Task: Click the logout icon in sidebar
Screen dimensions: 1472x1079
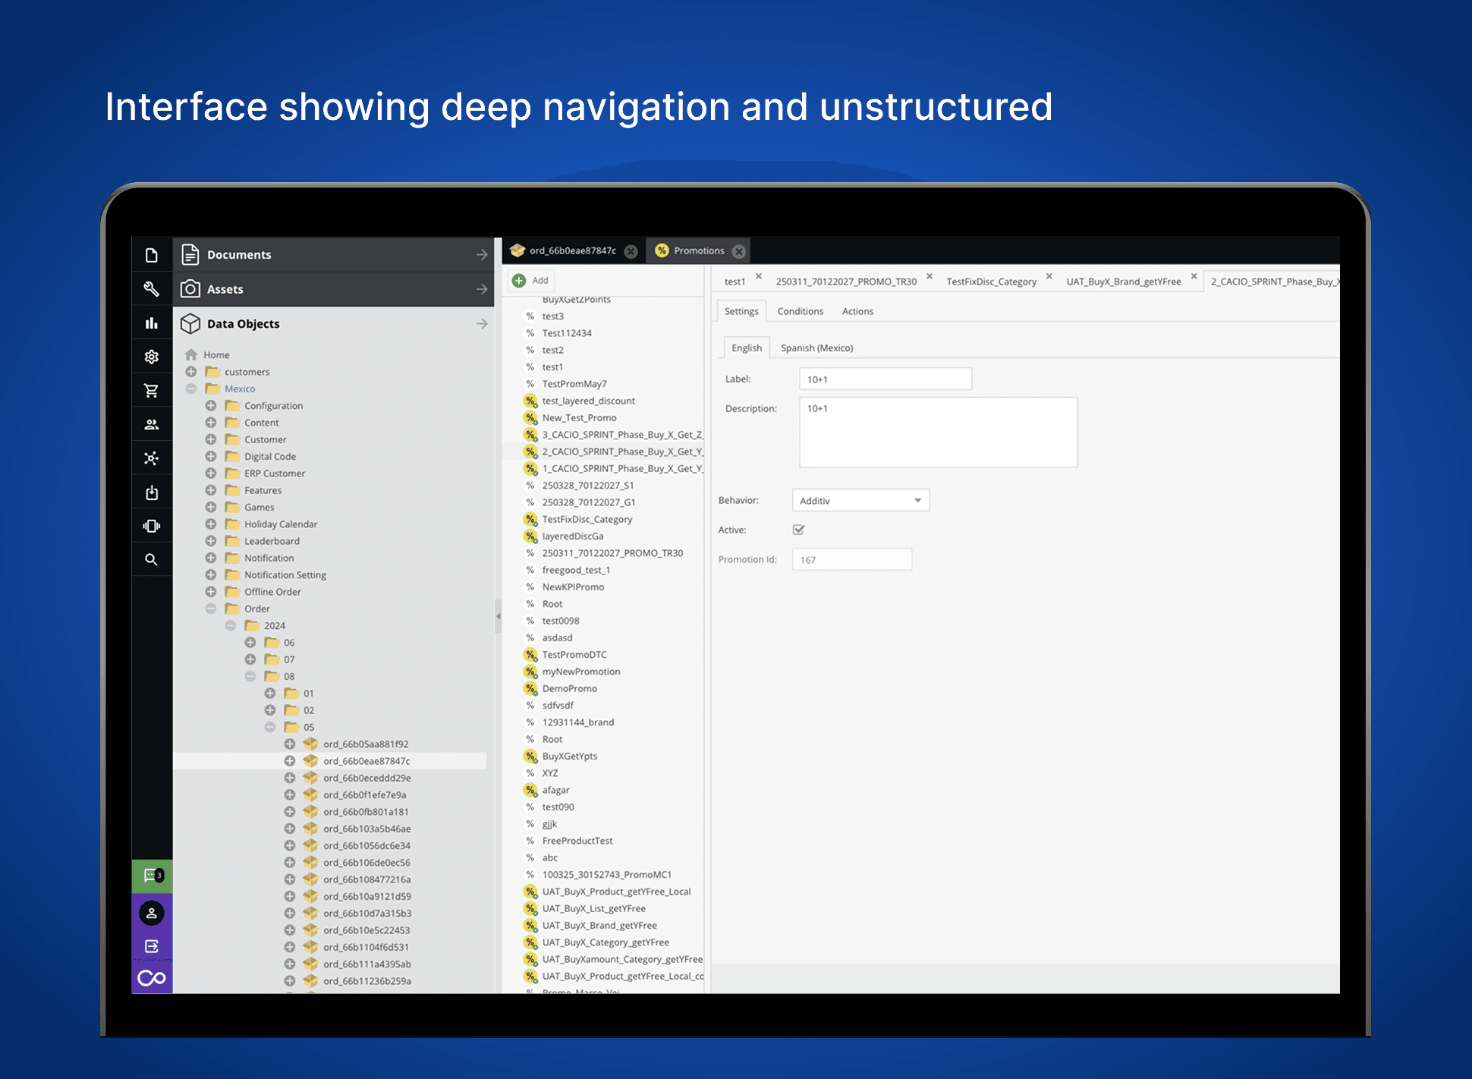Action: (x=152, y=946)
